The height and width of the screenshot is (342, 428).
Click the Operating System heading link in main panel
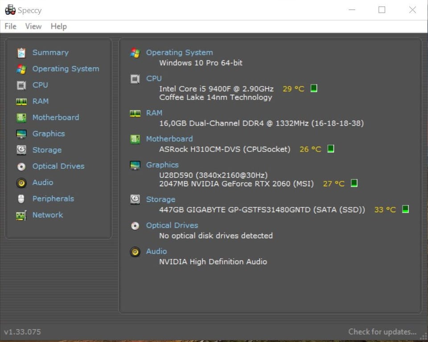tap(179, 53)
